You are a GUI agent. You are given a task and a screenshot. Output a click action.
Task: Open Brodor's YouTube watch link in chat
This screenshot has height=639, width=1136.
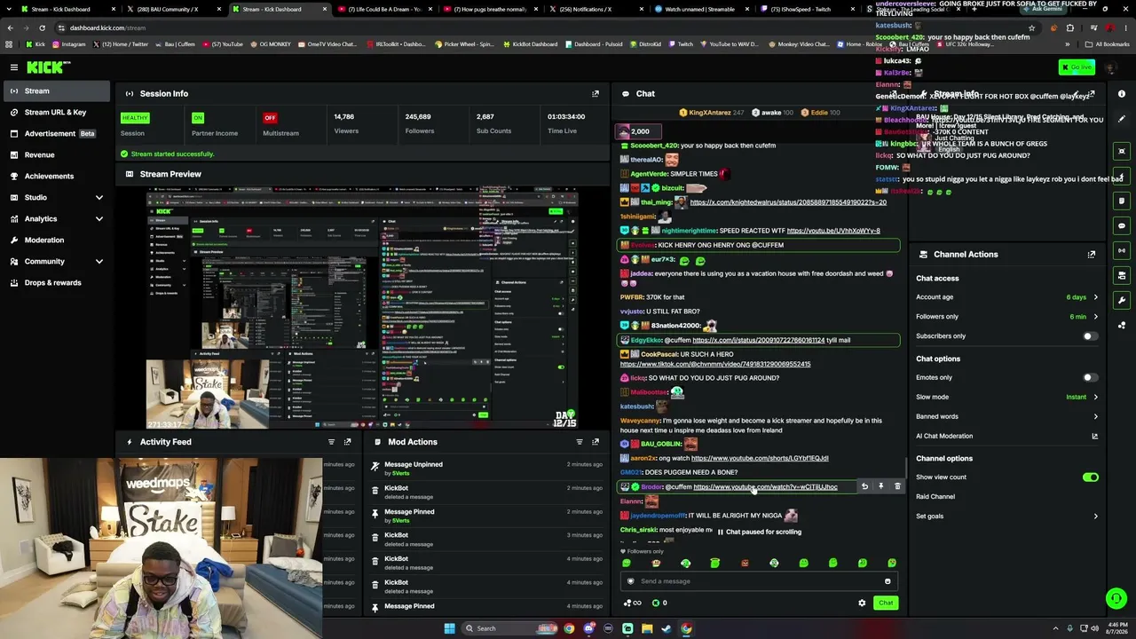(765, 486)
